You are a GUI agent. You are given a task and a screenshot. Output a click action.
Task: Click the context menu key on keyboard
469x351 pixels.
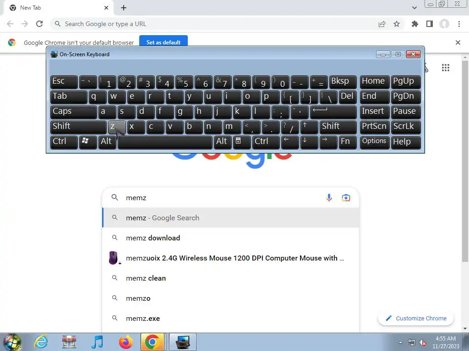pyautogui.click(x=242, y=142)
